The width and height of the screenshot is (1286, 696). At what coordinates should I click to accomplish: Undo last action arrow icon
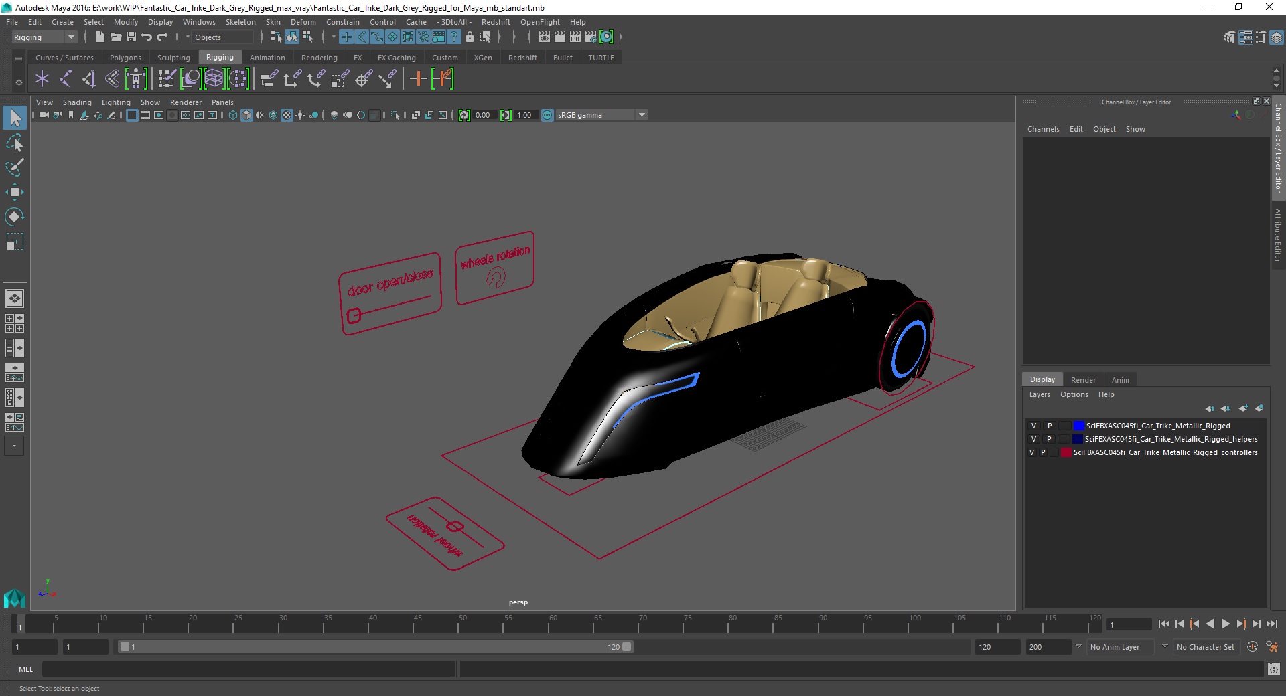click(x=147, y=37)
